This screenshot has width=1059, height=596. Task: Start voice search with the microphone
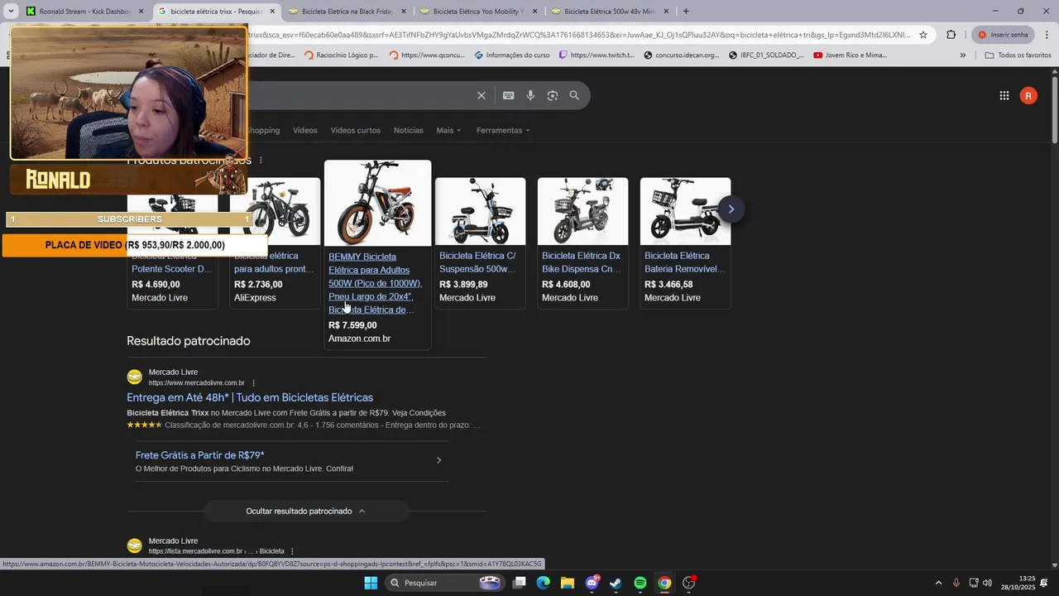pos(530,95)
